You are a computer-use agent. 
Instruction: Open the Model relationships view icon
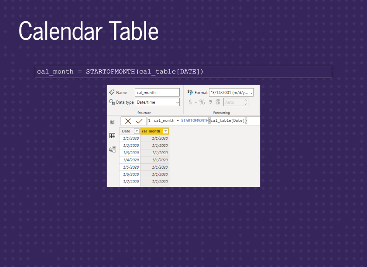pos(112,149)
